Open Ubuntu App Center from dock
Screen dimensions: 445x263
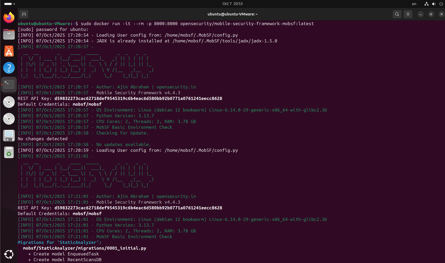[x=9, y=51]
